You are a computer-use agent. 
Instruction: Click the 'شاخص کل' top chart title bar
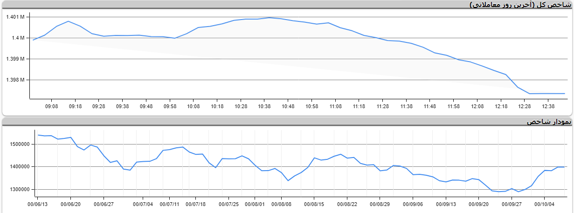coord(519,5)
